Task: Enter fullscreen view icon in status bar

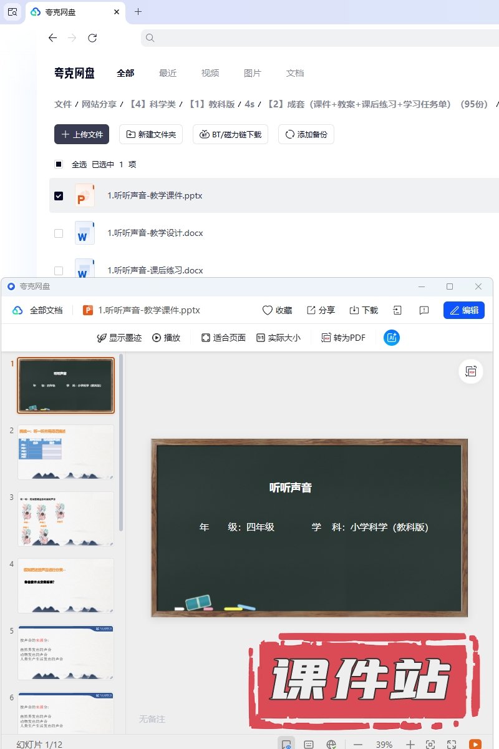Action: point(452,744)
